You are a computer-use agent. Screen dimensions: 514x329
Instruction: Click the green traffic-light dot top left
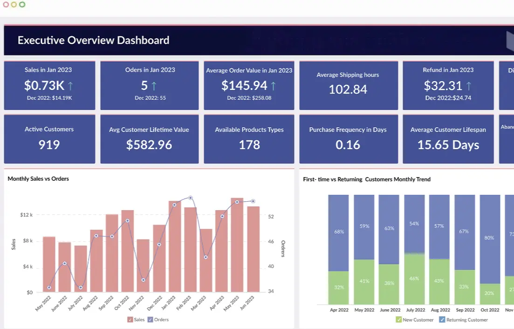tap(22, 5)
